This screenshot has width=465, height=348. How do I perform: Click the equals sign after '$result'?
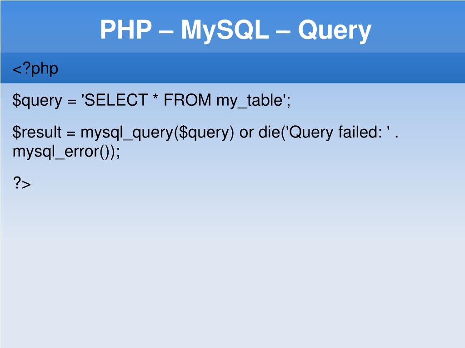(70, 133)
